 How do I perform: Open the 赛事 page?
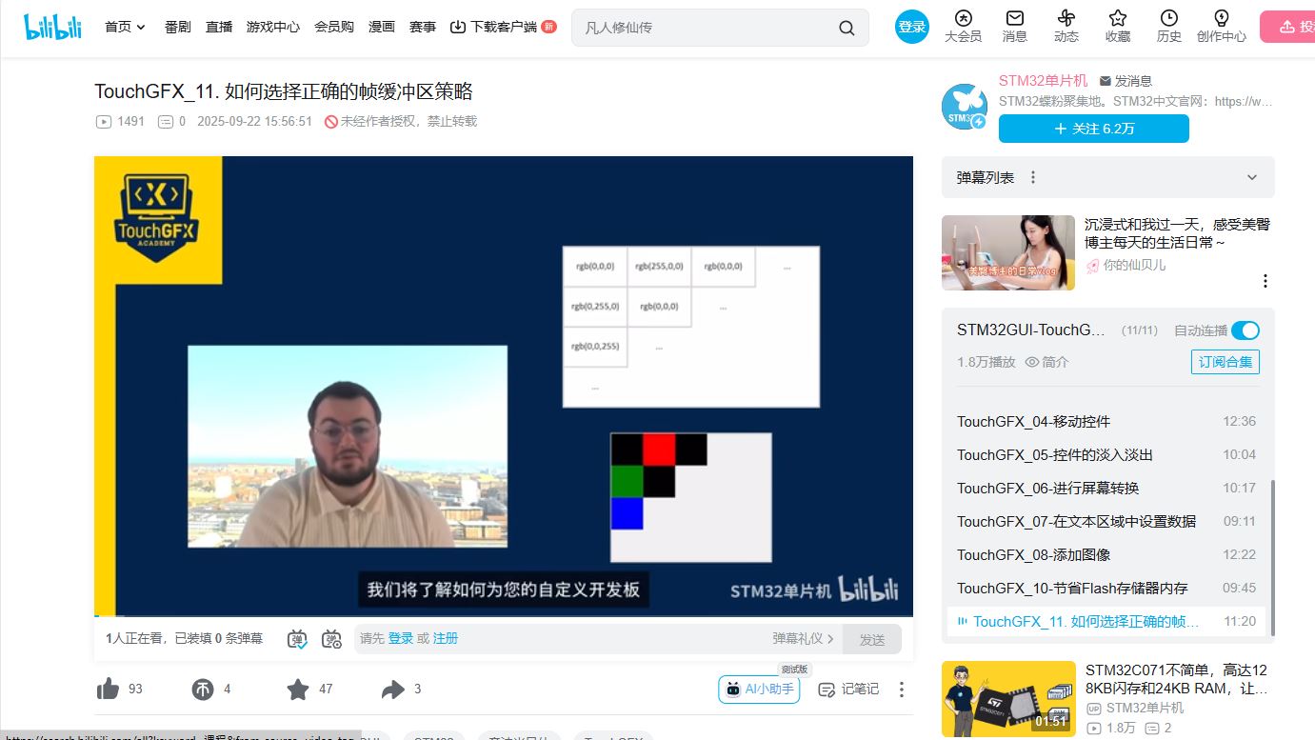click(423, 28)
